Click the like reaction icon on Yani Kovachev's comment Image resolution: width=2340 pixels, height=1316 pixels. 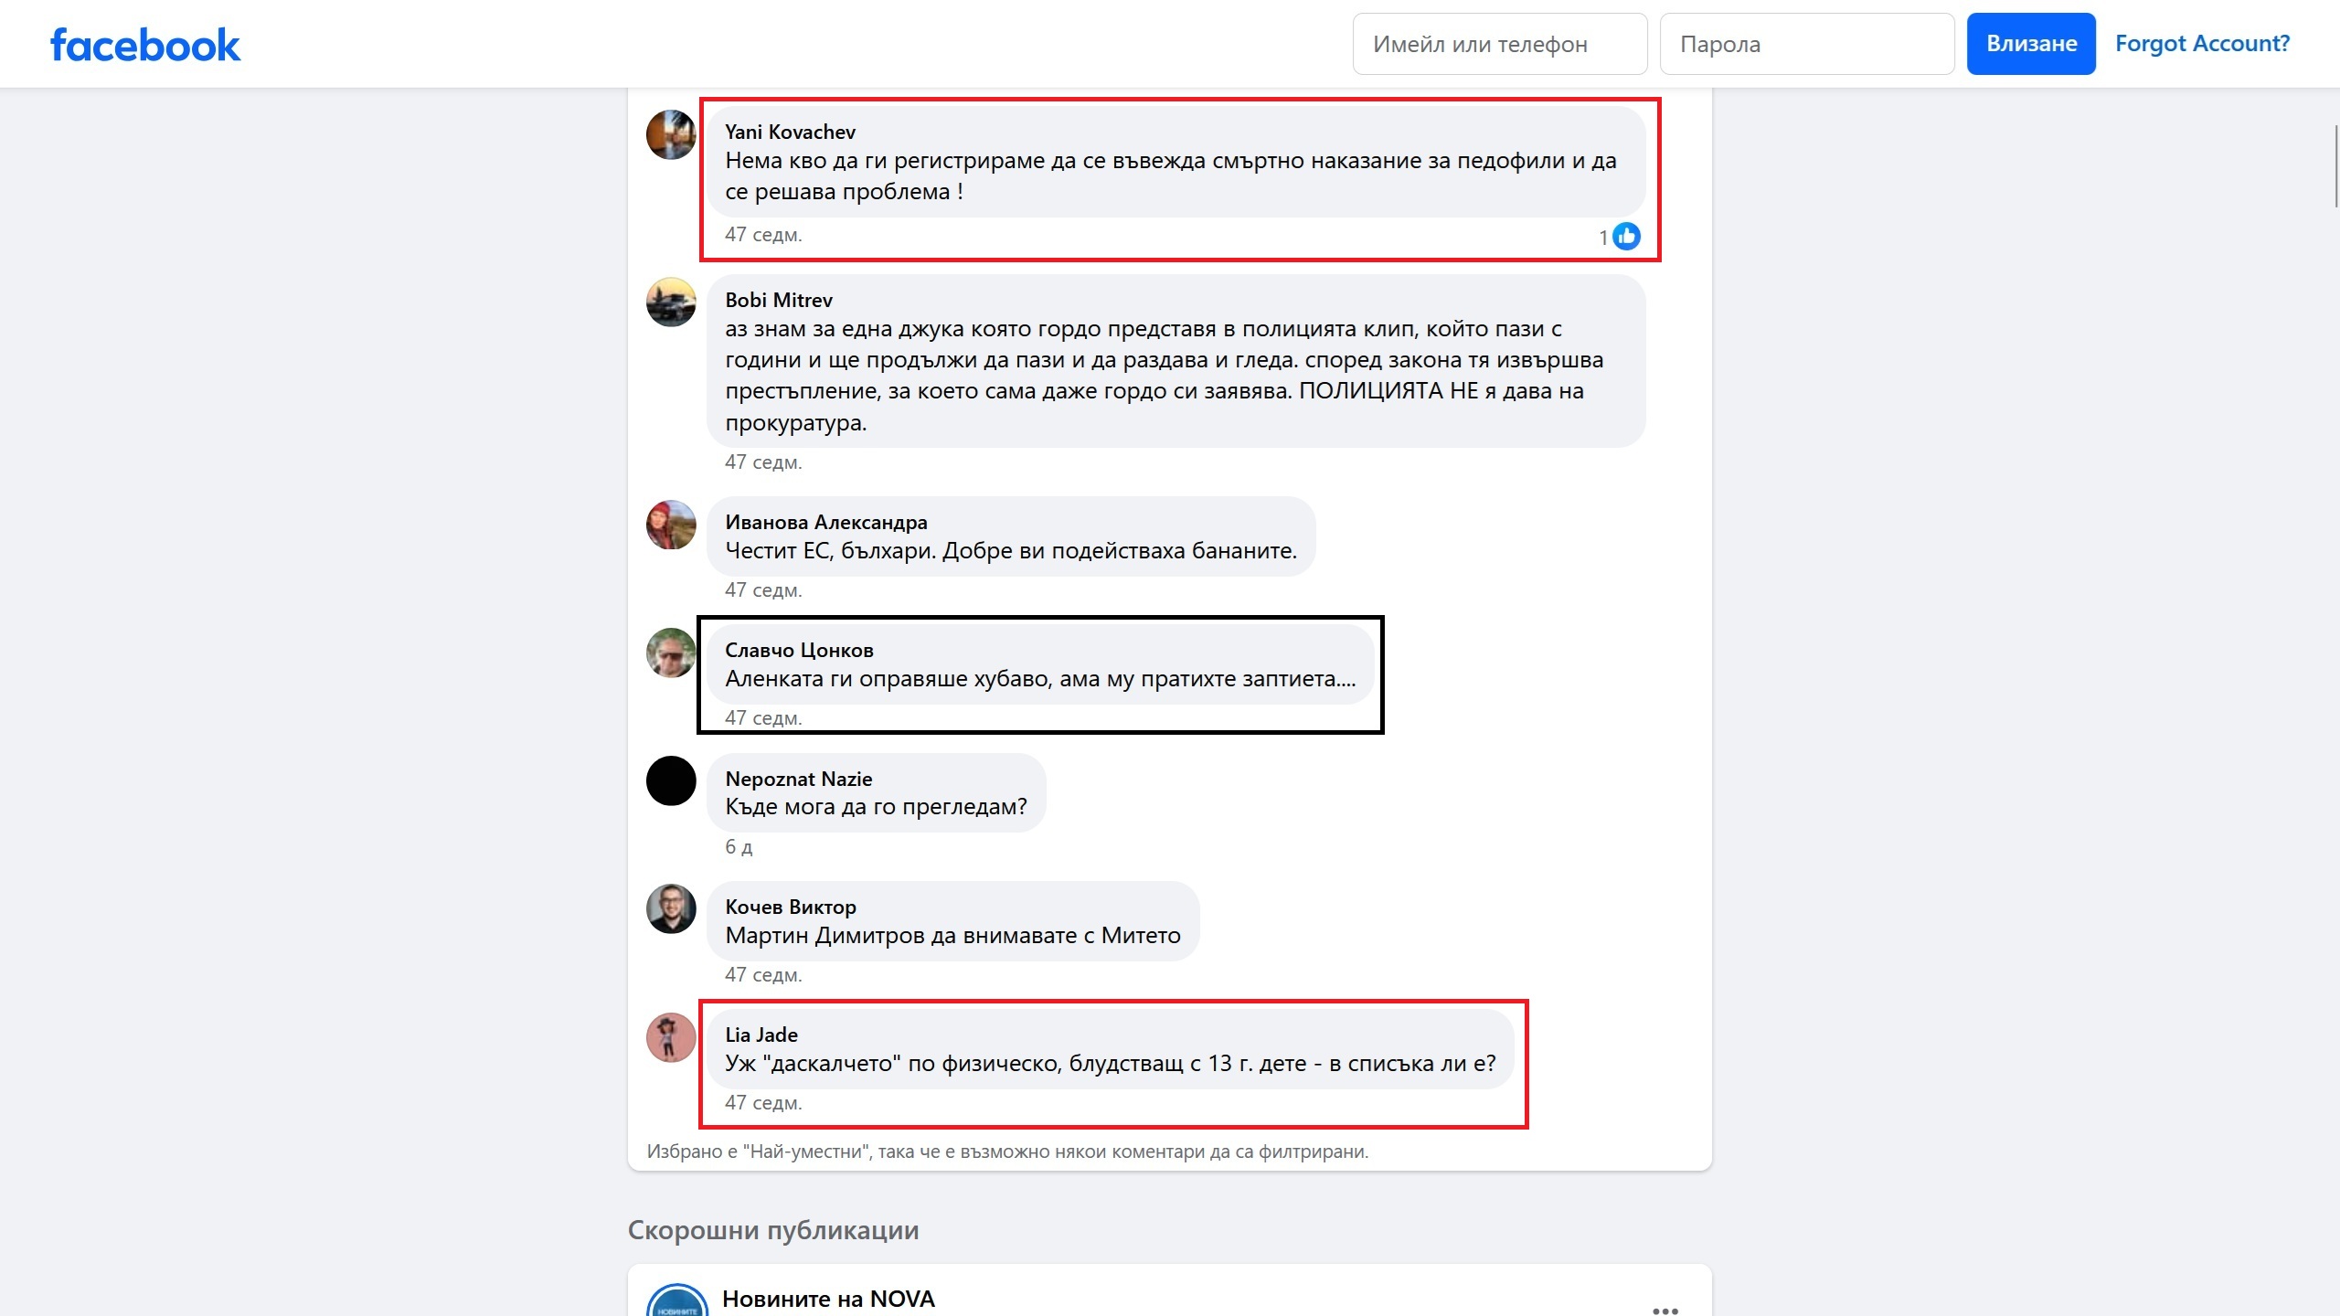pos(1626,237)
